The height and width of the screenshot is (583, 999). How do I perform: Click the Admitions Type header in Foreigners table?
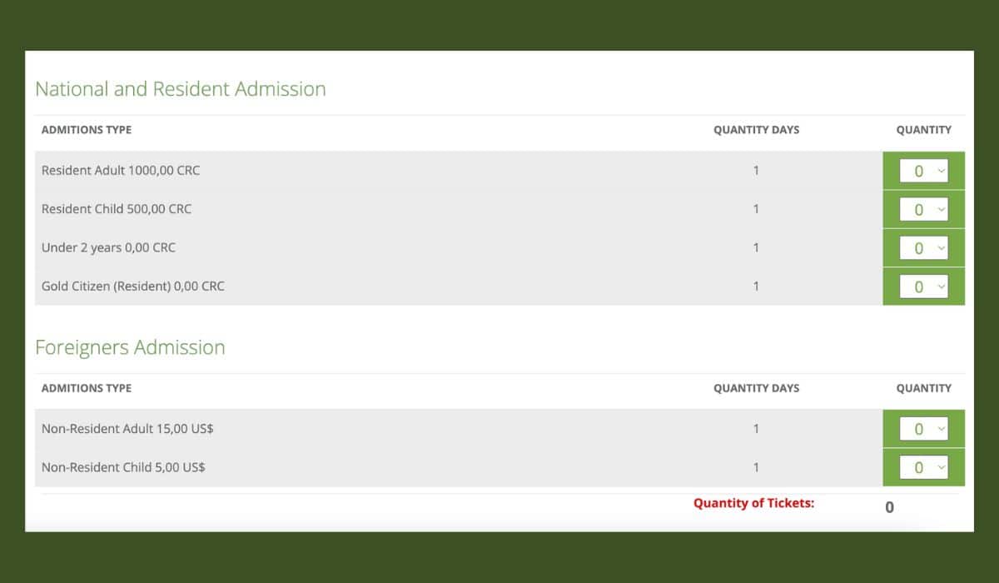coord(87,388)
